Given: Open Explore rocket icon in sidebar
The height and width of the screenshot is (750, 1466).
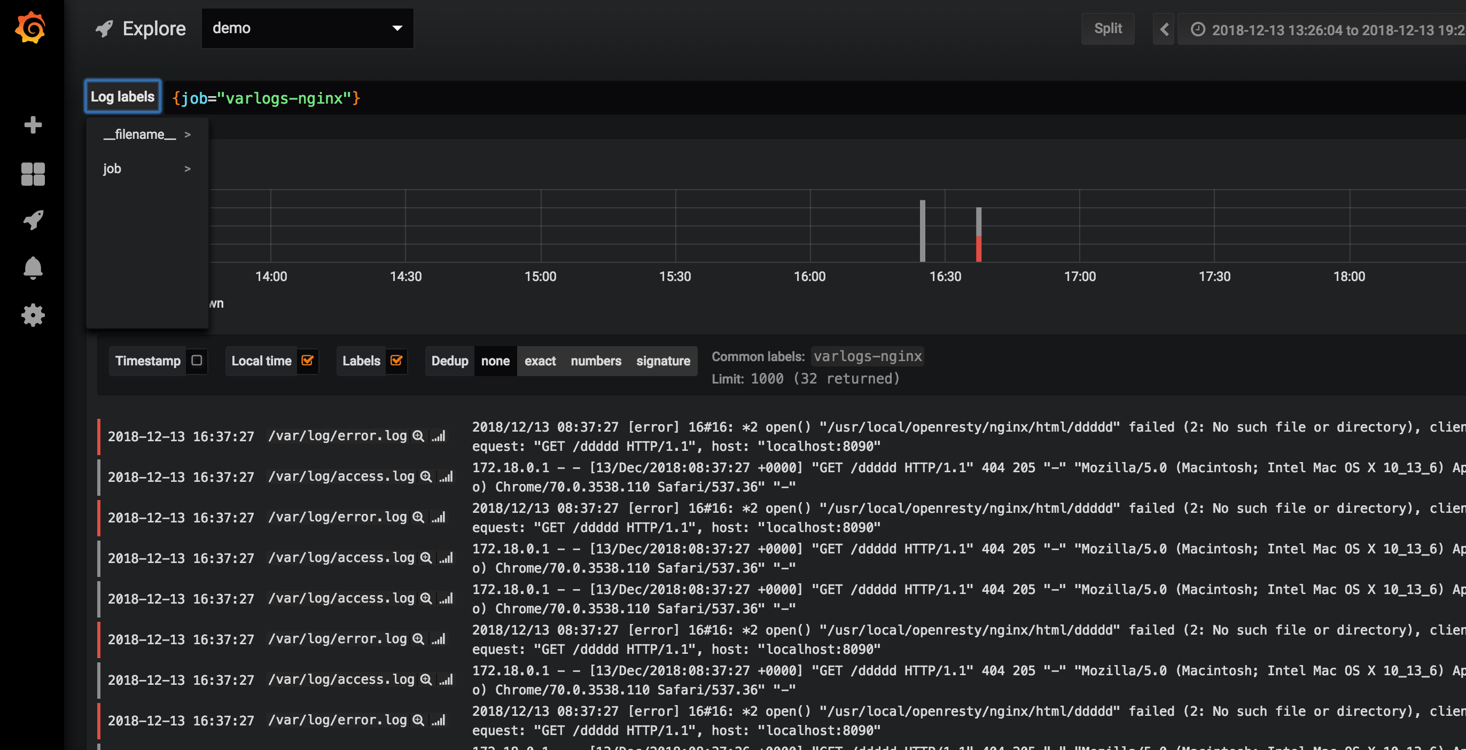Looking at the screenshot, I should coord(33,220).
